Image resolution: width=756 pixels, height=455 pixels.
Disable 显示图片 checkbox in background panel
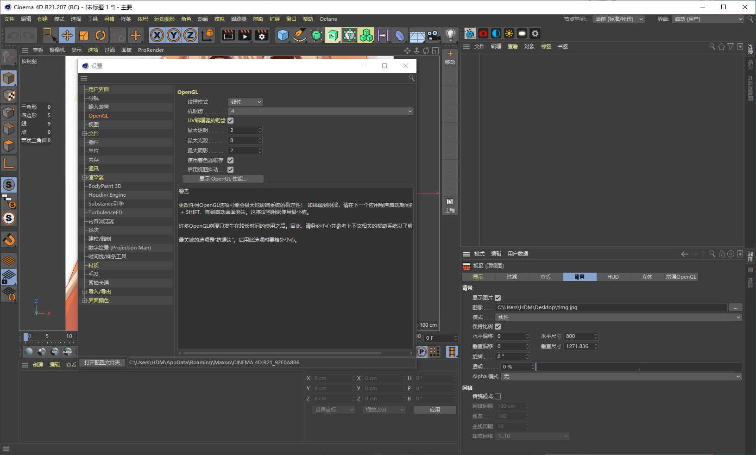coord(498,298)
